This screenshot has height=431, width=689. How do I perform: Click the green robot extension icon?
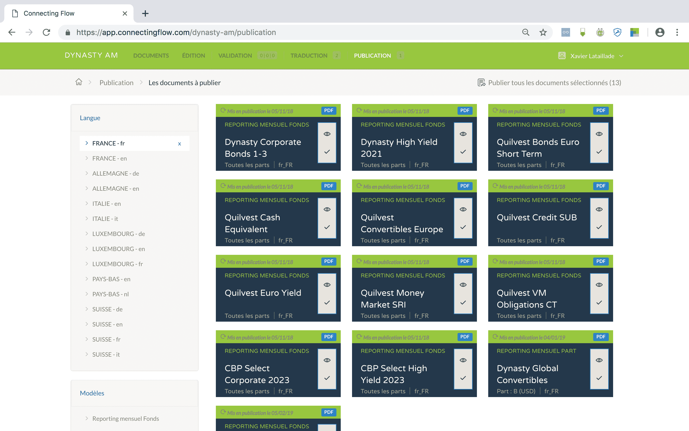(600, 32)
